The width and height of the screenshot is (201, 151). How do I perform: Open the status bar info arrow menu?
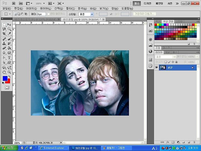[61, 143]
